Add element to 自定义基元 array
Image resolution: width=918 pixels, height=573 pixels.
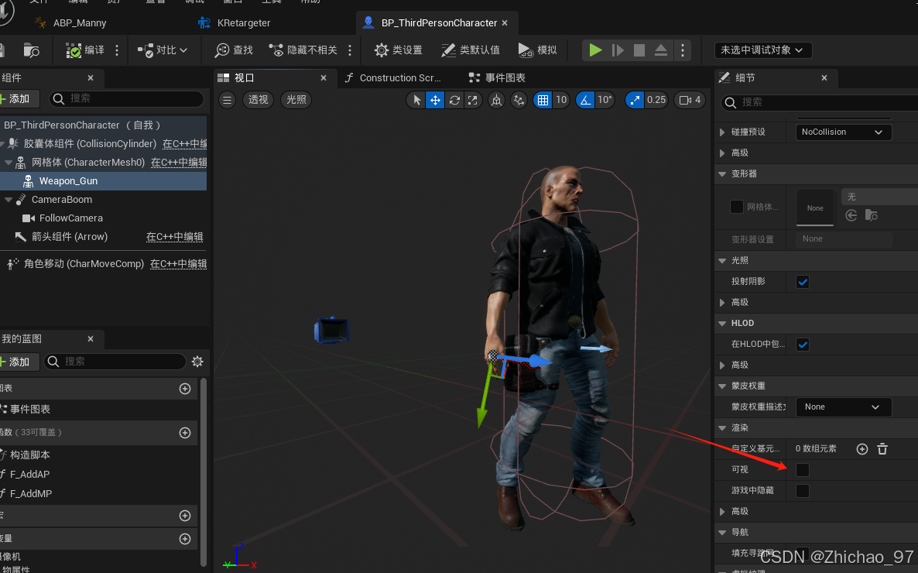click(861, 449)
